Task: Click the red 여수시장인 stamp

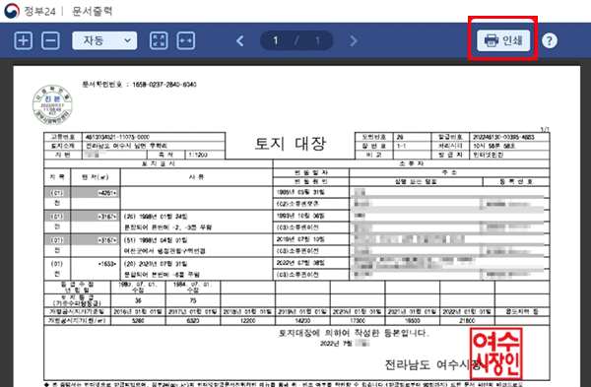Action: pyautogui.click(x=496, y=354)
